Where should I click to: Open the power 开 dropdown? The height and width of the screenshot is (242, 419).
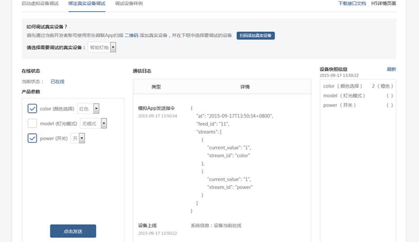click(78, 138)
